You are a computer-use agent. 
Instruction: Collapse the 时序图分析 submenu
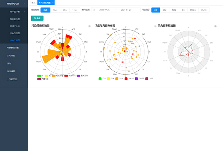(25, 12)
